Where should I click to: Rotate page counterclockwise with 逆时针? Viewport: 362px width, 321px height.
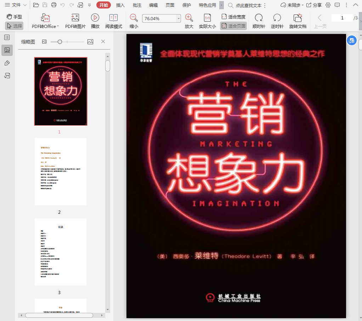[x=277, y=18]
